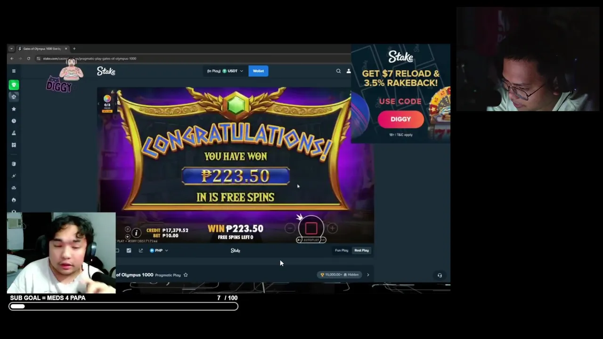
Task: Increase bet with plus button
Action: coord(332,228)
